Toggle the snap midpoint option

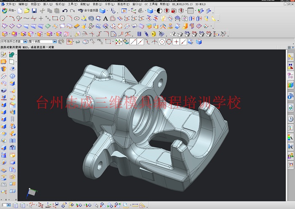click(140, 42)
